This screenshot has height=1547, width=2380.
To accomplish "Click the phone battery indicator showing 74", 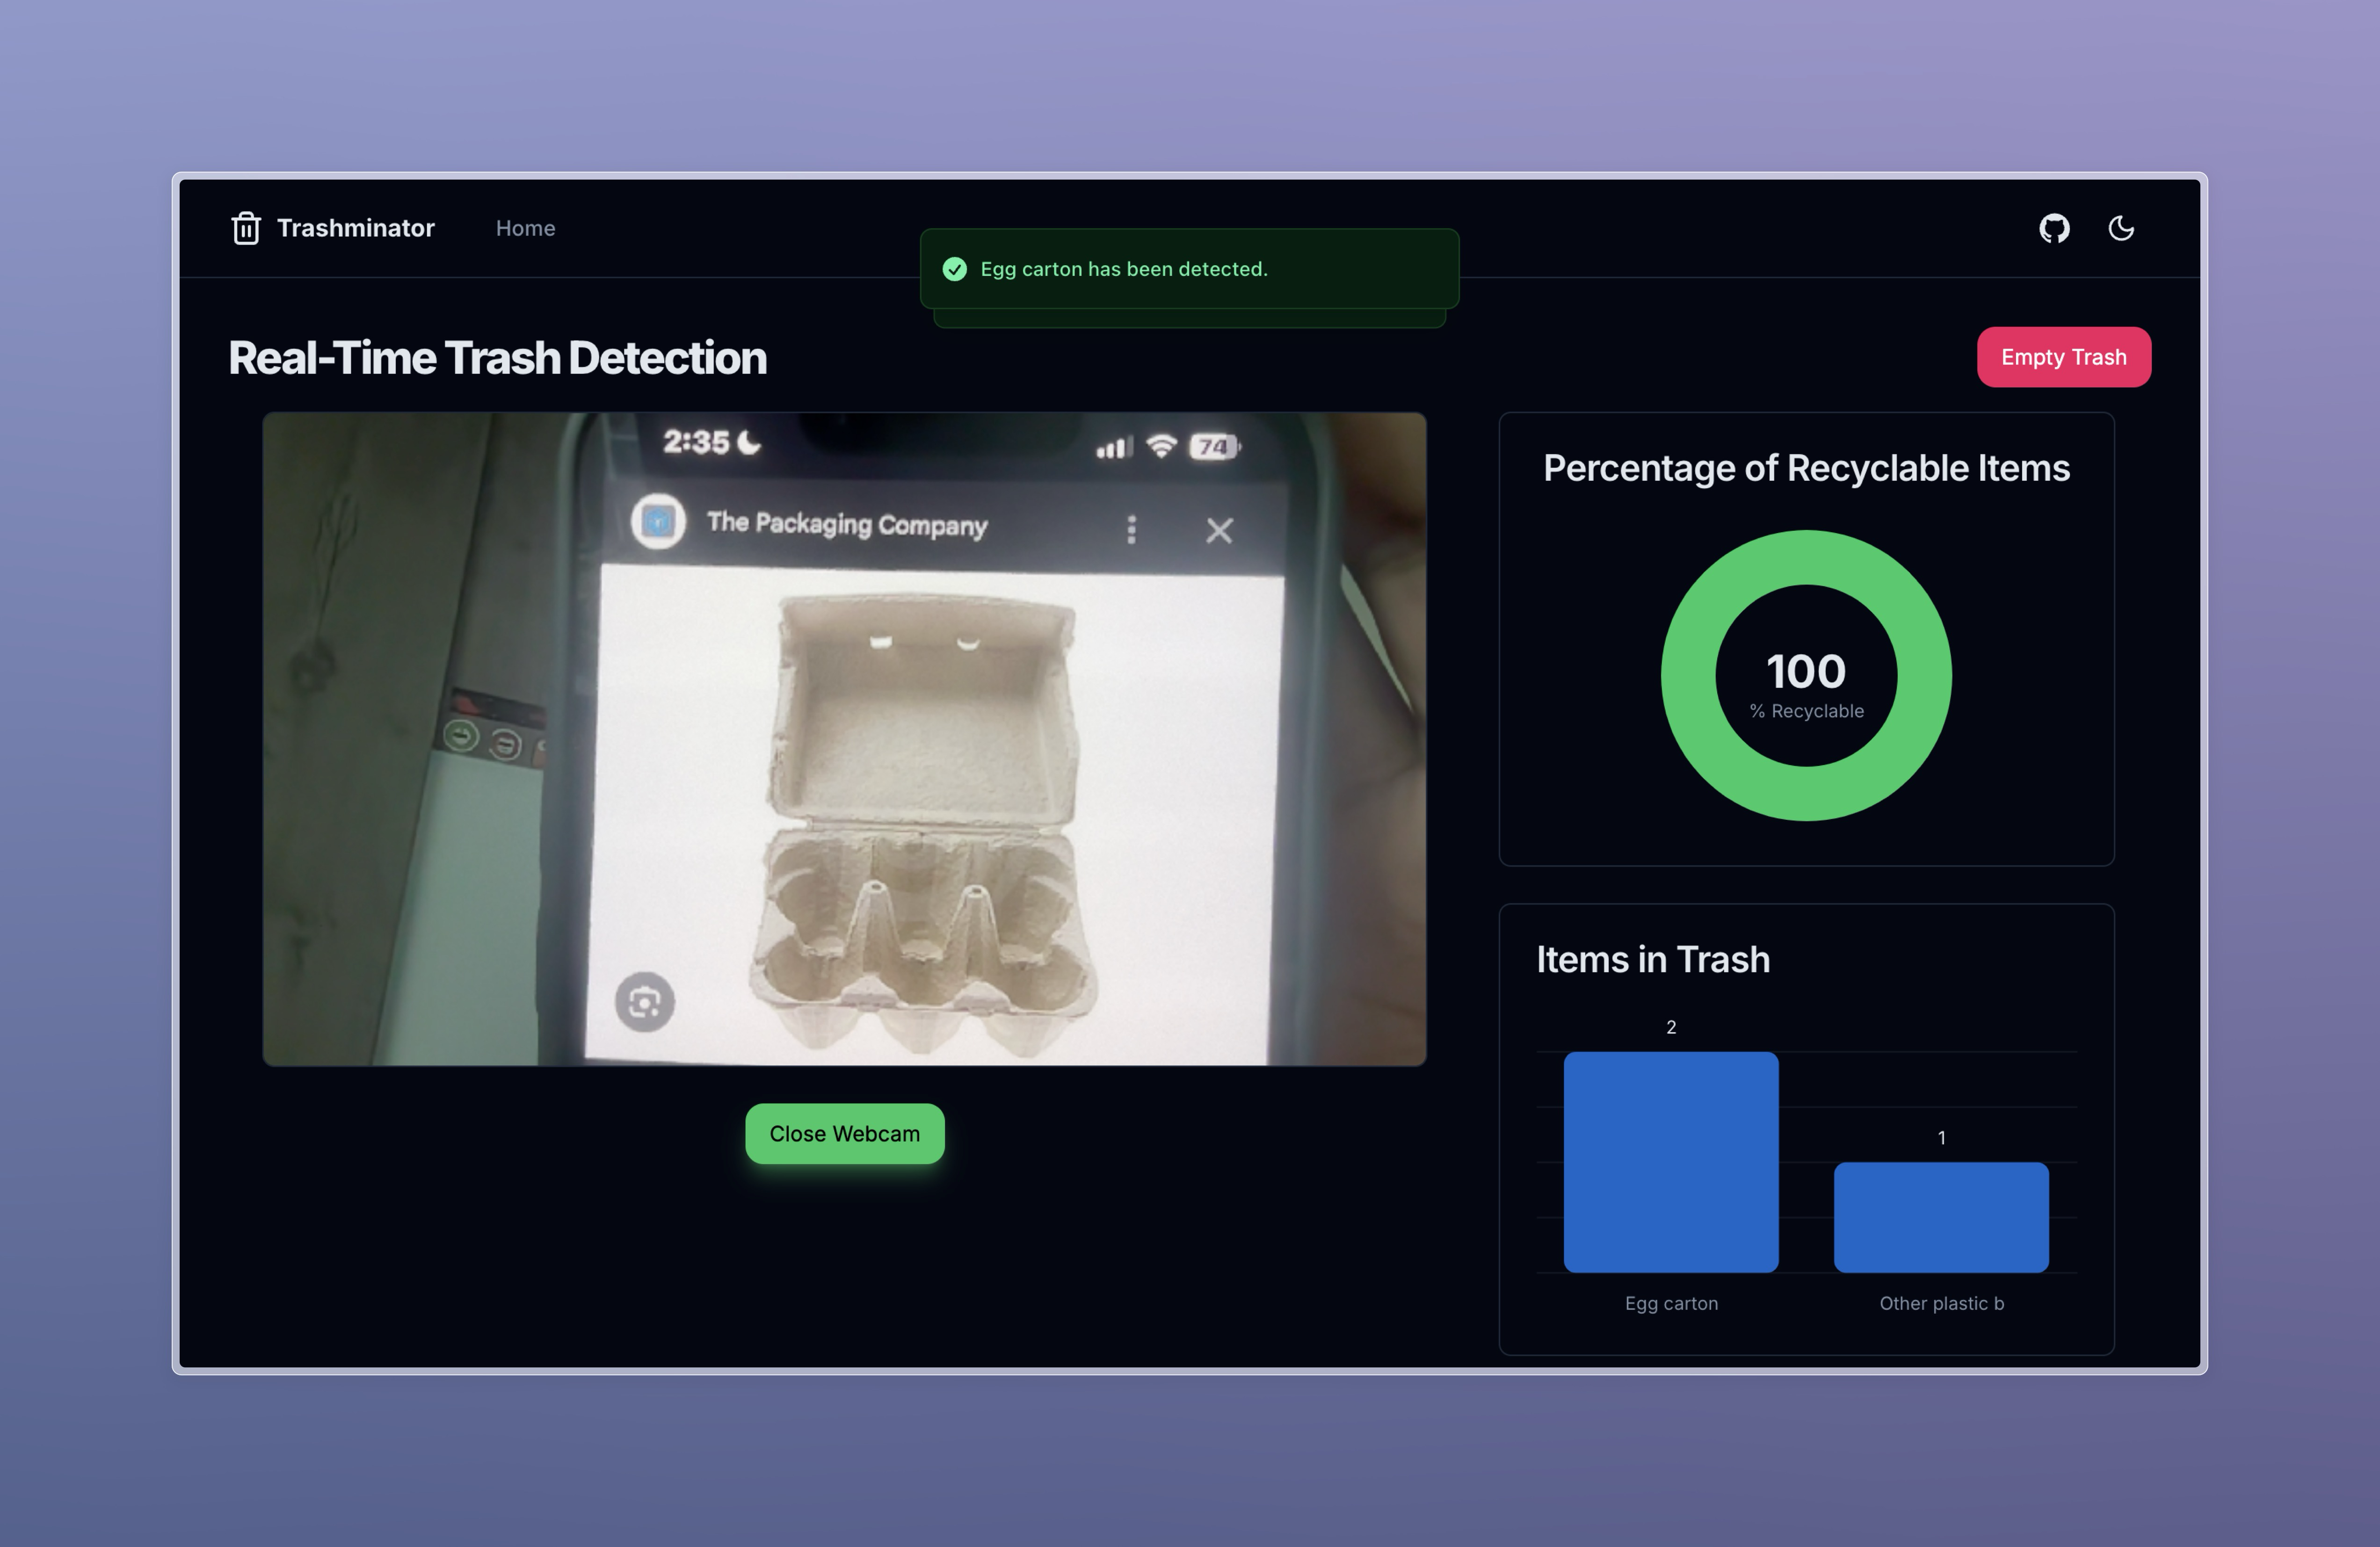I will pyautogui.click(x=1214, y=447).
